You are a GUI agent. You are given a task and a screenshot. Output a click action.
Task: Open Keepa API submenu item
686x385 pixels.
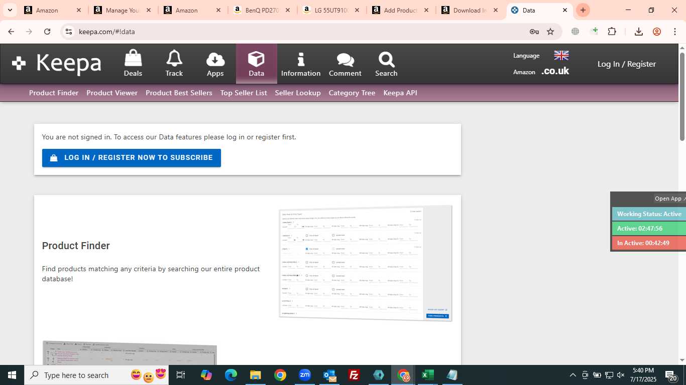[x=400, y=93]
